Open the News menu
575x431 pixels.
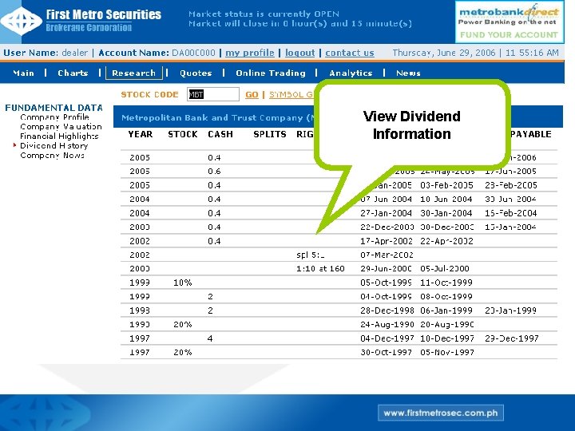click(408, 73)
